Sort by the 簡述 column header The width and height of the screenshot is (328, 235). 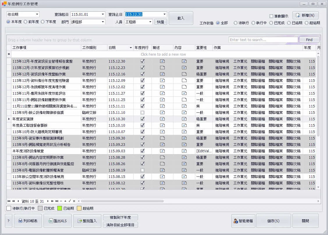click(162, 48)
